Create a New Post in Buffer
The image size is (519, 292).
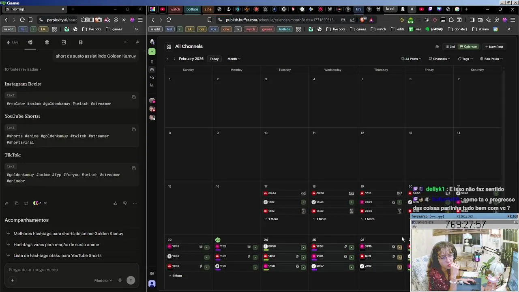click(494, 47)
